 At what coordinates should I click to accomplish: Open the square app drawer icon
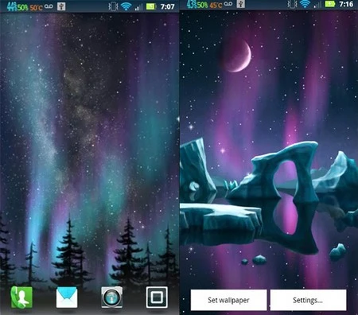157,297
